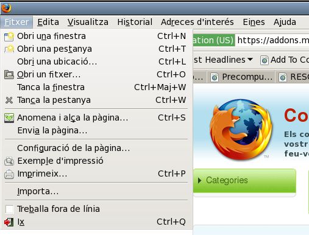Select 'Obri un fitxer...' menu entry
Viewport: 309px width, 235px height.
[x=96, y=75]
